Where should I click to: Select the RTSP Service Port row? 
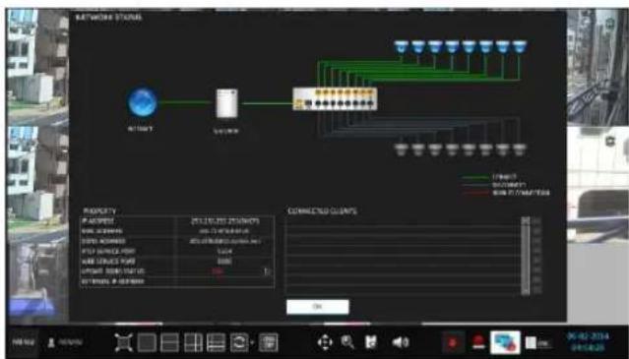point(177,251)
